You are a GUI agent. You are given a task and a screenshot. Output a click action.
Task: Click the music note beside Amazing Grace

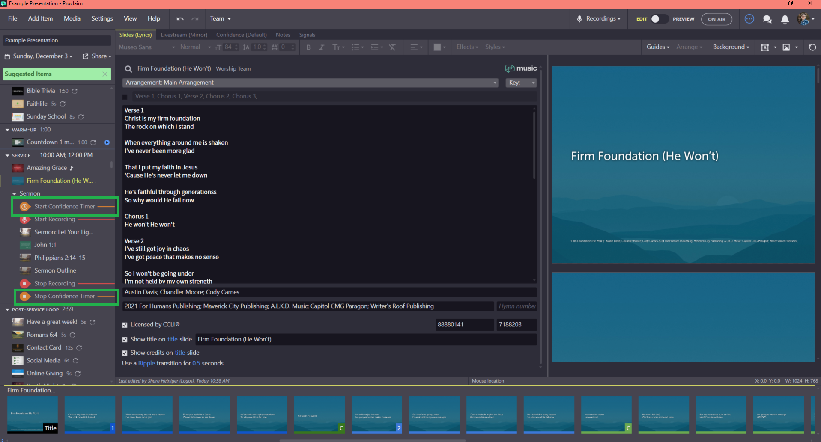(x=72, y=168)
